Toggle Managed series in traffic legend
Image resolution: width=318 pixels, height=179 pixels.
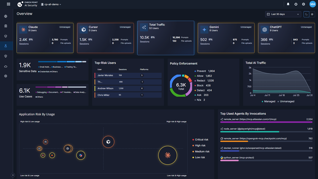[x=268, y=101]
